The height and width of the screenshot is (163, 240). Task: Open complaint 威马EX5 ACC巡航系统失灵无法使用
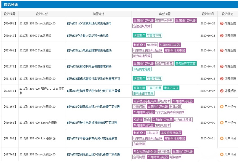point(89,24)
